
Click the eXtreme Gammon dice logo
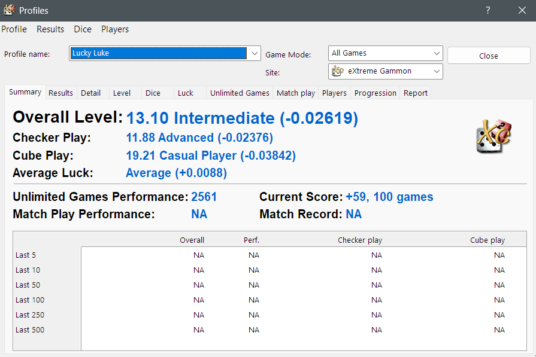coord(493,136)
